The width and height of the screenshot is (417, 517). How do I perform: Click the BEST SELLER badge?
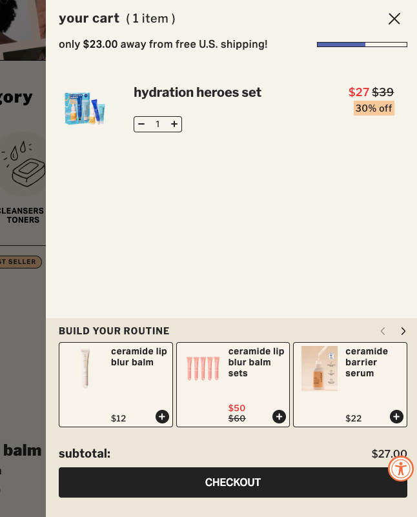19,261
